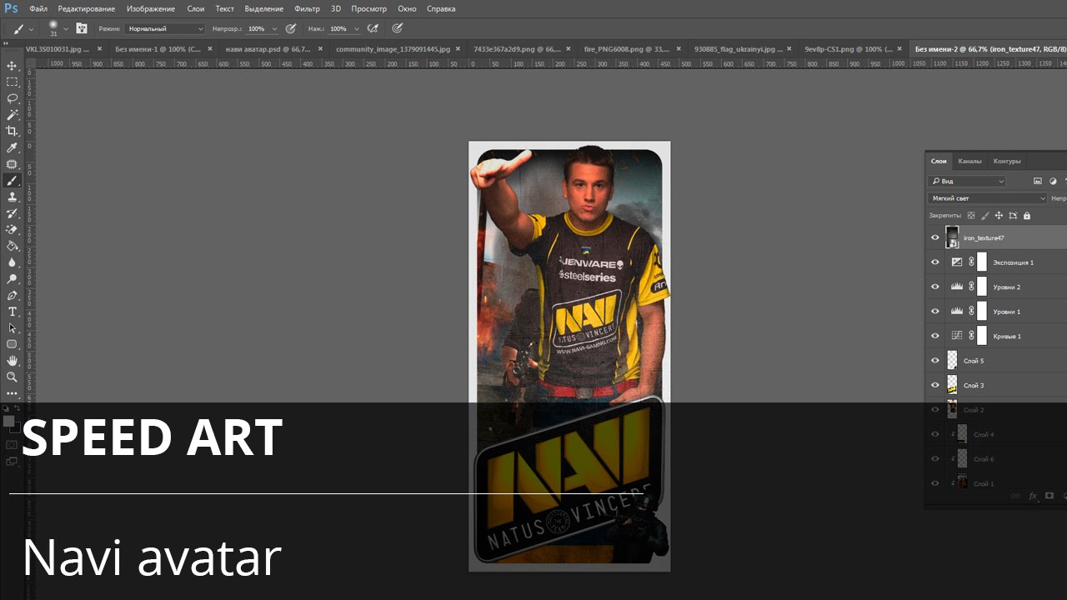The height and width of the screenshot is (600, 1067).
Task: Select the Clone Stamp tool
Action: [12, 197]
